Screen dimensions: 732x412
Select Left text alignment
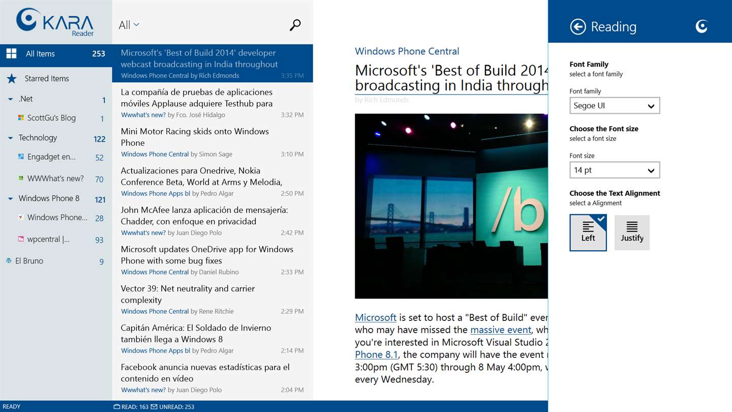point(588,232)
